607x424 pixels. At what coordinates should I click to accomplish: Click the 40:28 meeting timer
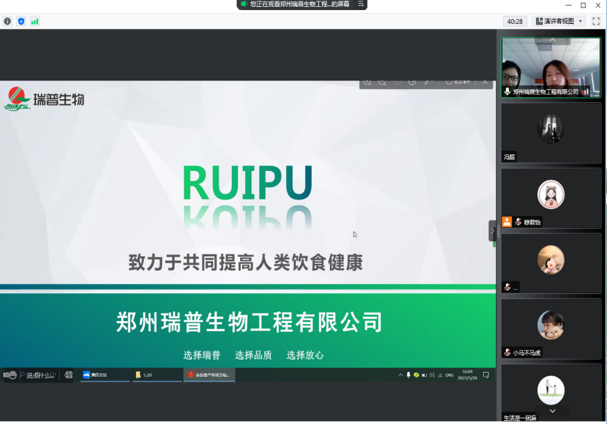tap(515, 21)
